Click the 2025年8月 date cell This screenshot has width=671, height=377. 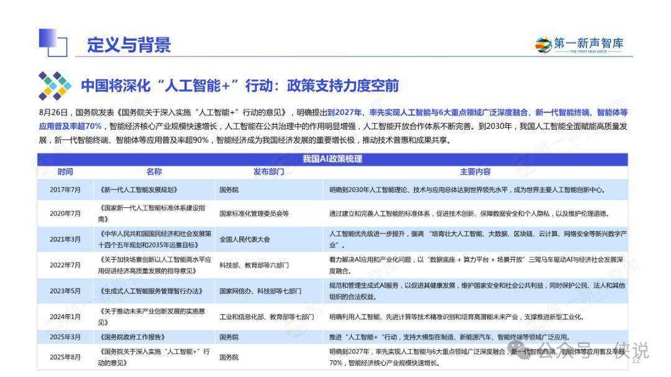tap(65, 357)
